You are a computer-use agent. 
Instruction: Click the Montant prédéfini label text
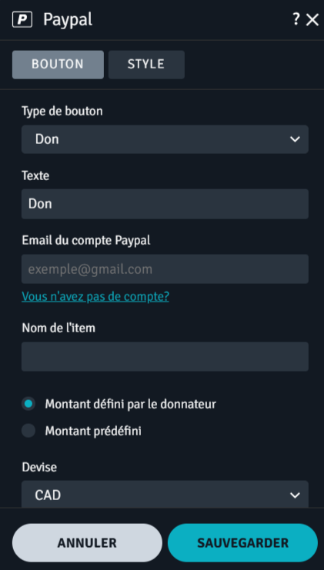point(93,431)
